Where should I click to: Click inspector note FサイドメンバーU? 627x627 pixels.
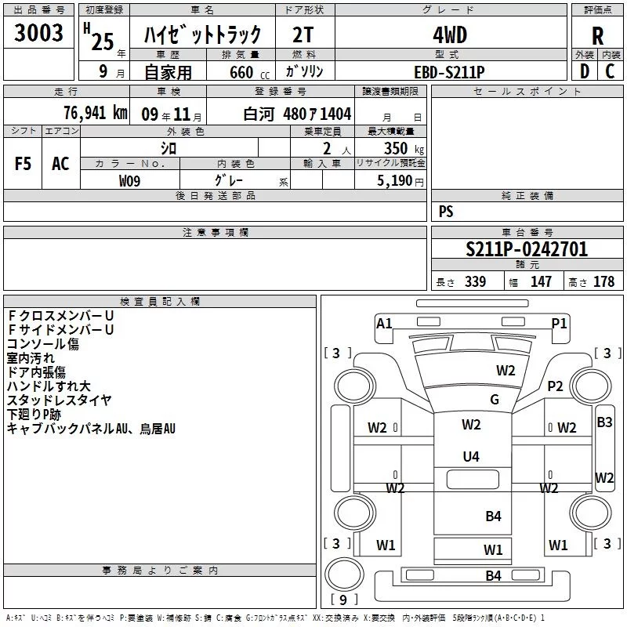(x=61, y=330)
